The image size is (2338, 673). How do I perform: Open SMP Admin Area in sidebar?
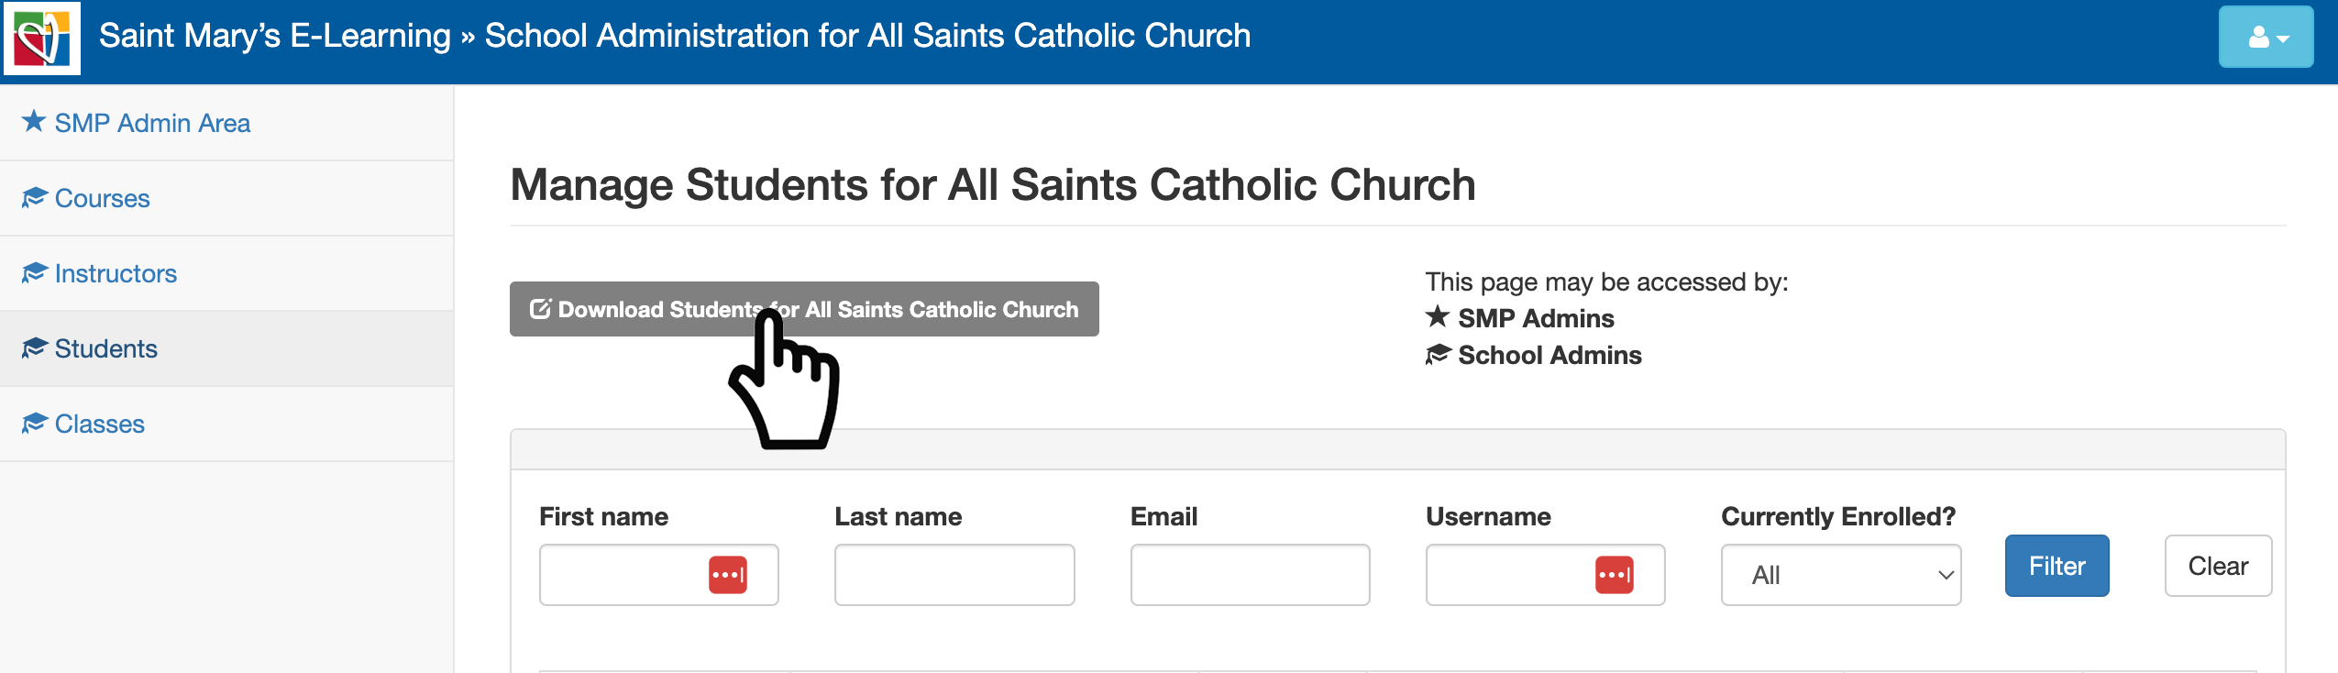pyautogui.click(x=152, y=123)
